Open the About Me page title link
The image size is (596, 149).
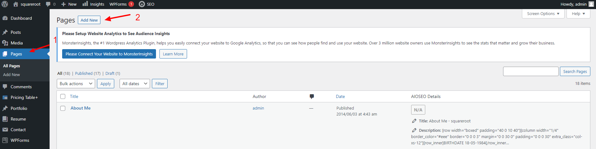coord(81,108)
